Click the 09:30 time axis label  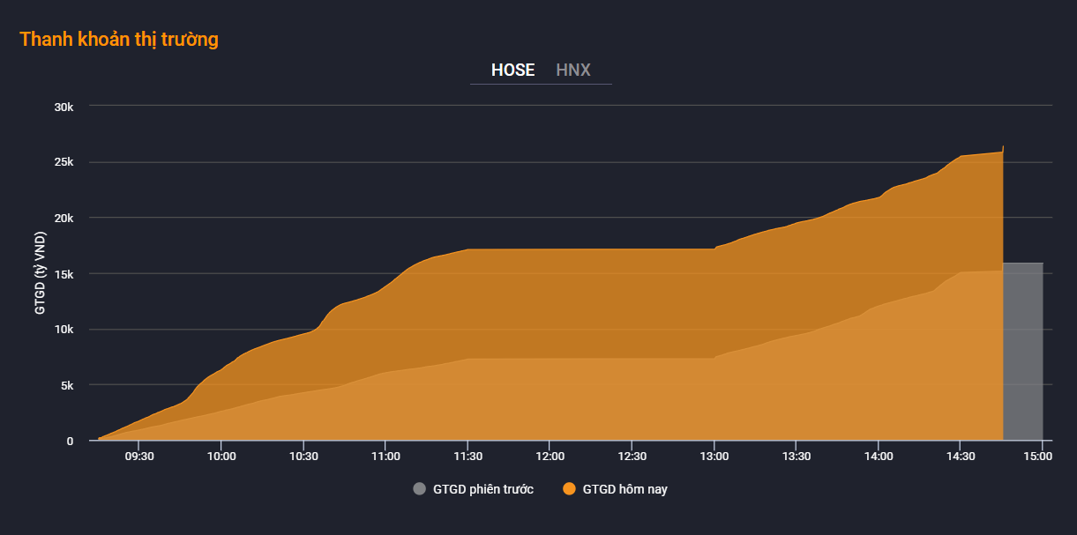[139, 457]
